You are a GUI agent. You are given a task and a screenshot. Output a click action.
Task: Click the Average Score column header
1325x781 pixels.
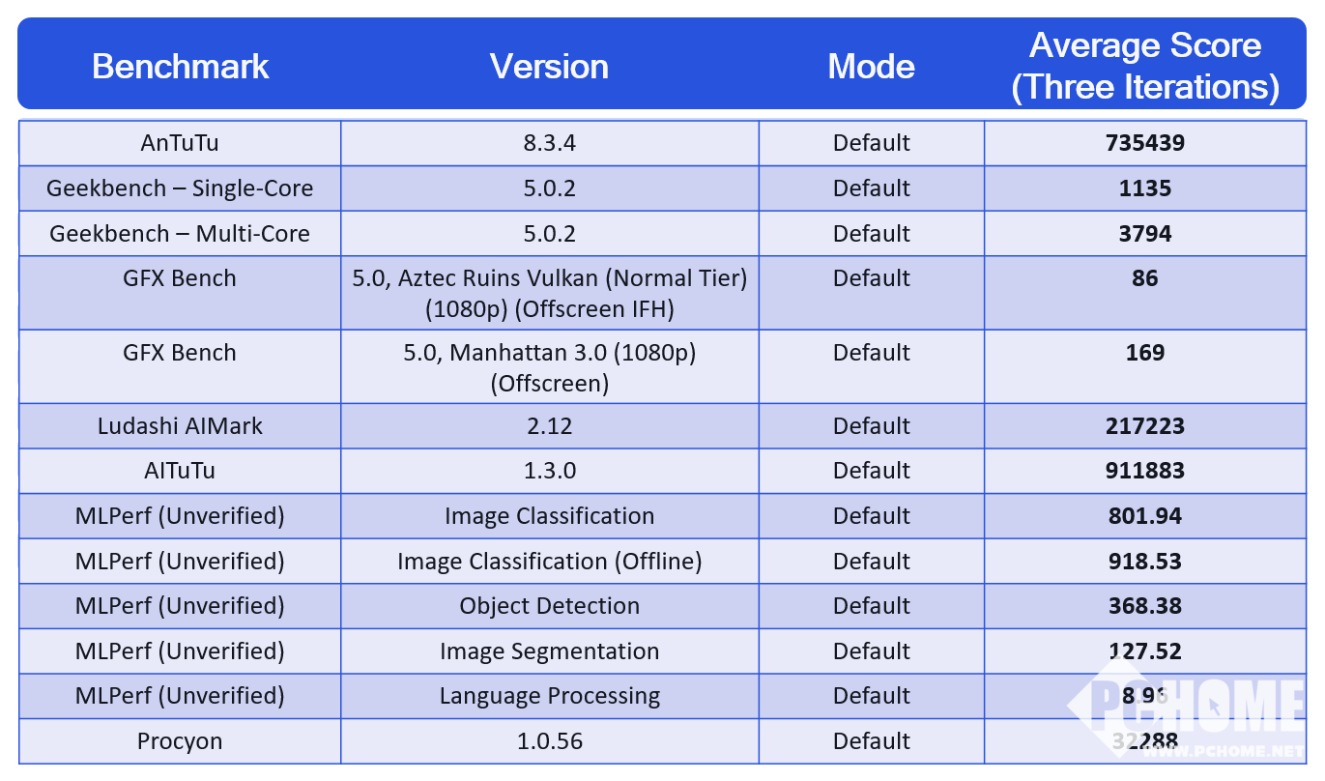click(1145, 66)
